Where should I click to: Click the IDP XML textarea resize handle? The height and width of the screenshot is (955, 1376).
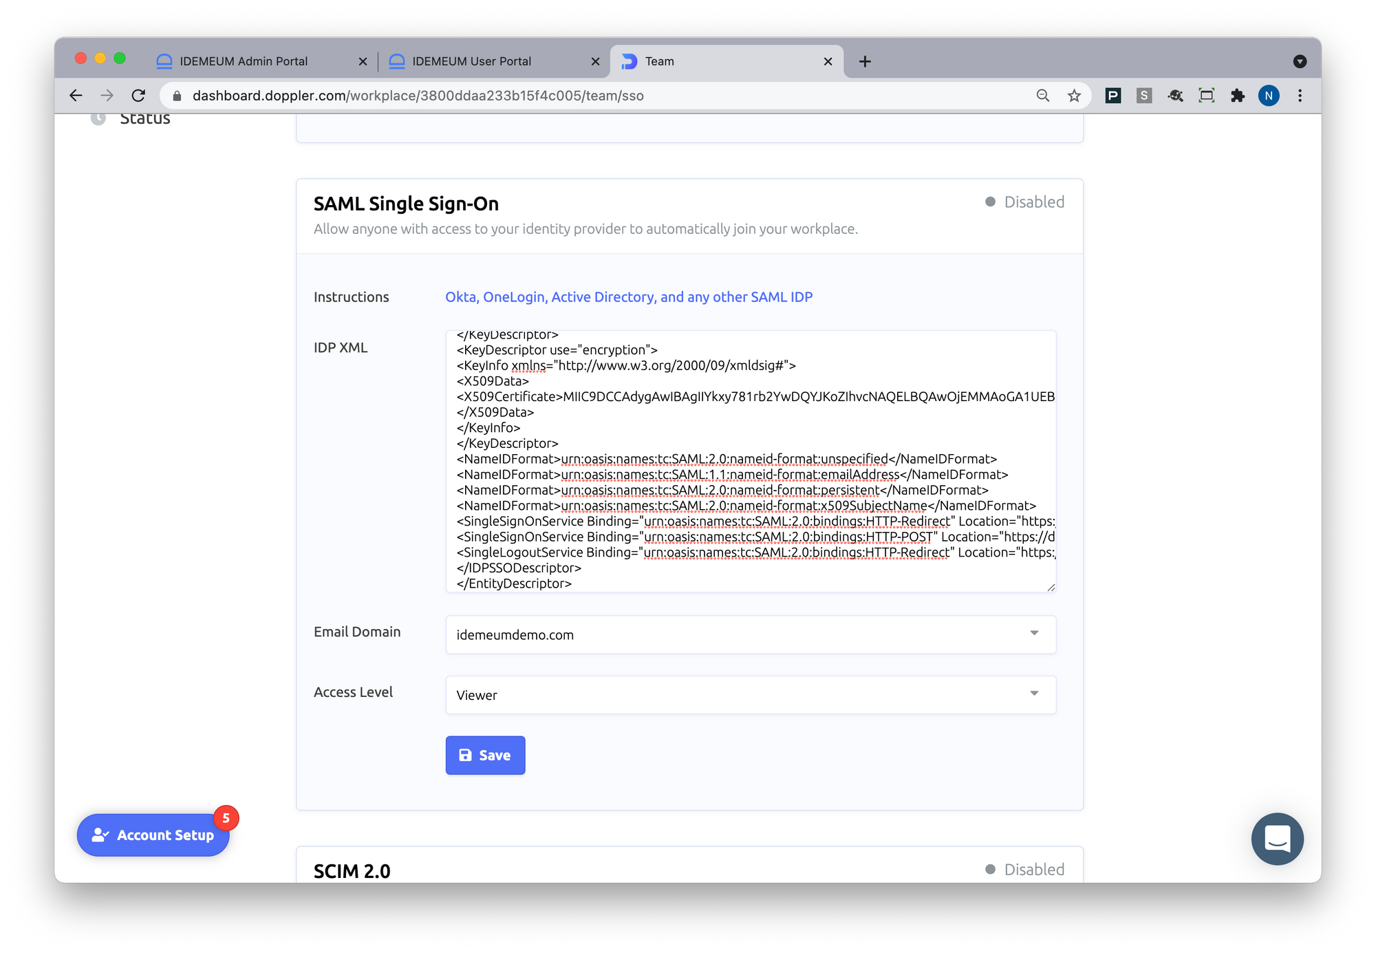coord(1051,587)
